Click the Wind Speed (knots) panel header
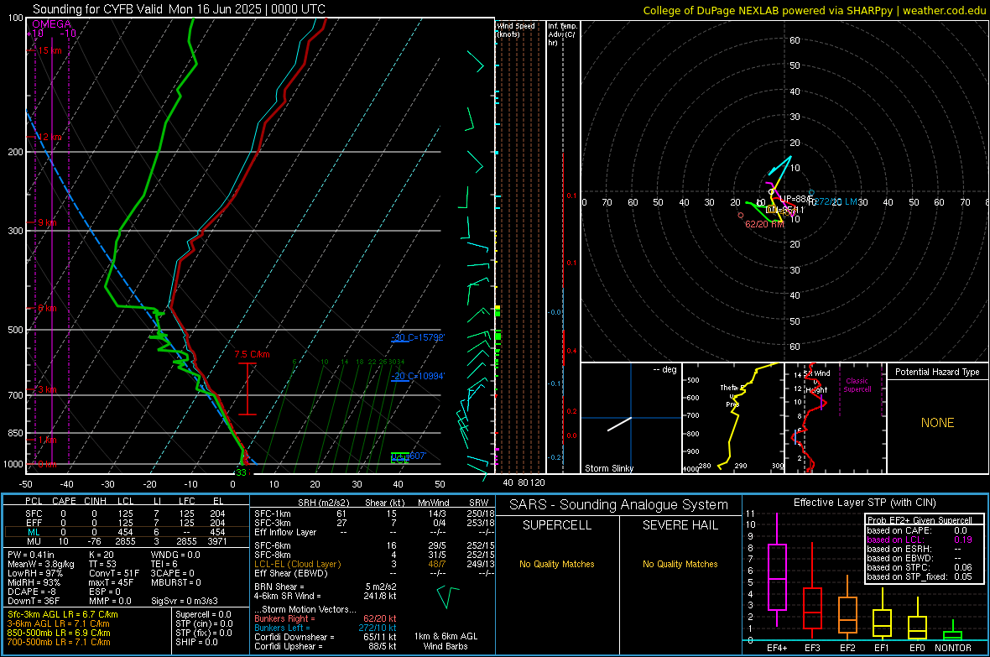 [x=515, y=29]
